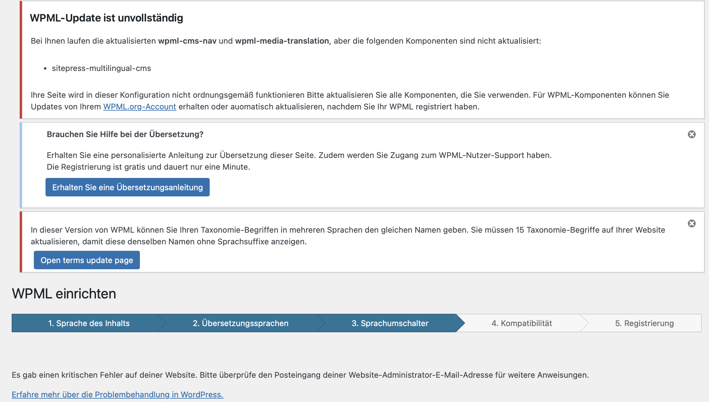
Task: Click the sitepress-multilingual-cms list item
Action: point(101,68)
